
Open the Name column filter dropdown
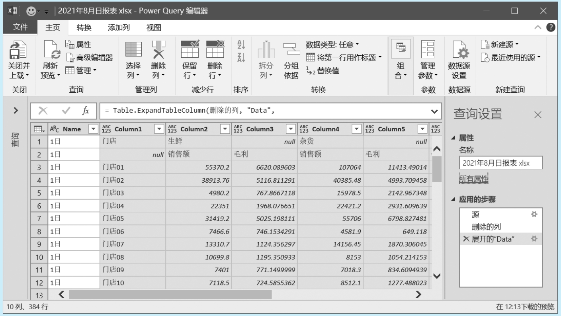click(x=94, y=129)
